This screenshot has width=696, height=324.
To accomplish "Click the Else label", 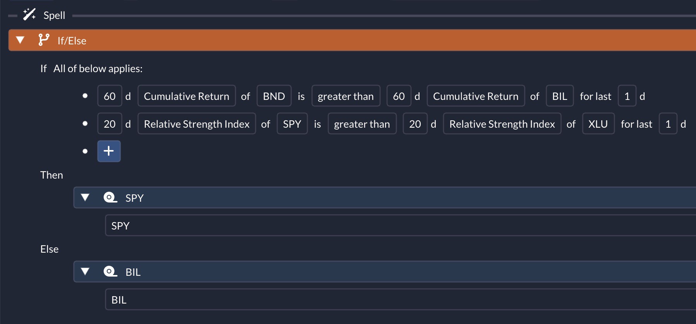I will coord(49,249).
